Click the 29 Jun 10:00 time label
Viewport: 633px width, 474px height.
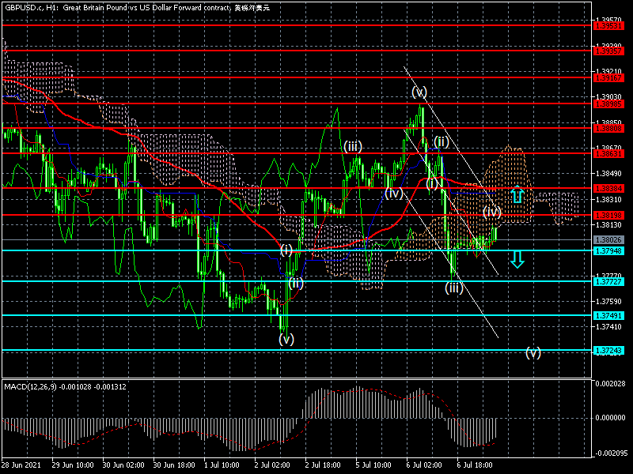(73, 465)
